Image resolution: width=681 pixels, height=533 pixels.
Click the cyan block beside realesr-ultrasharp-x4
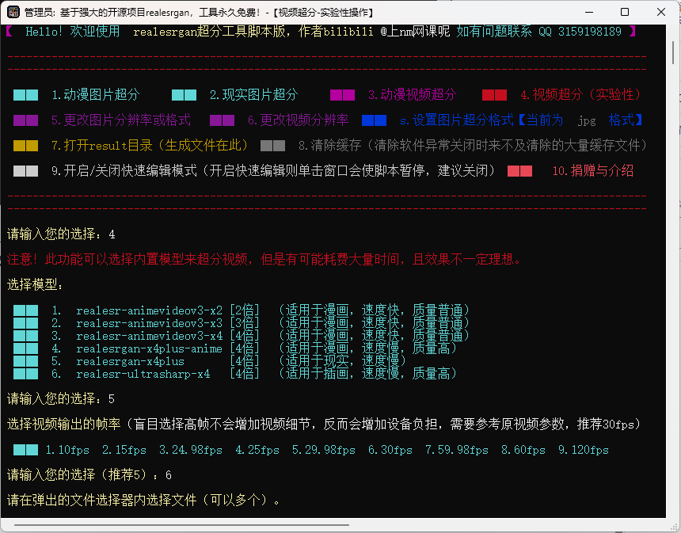(x=25, y=373)
